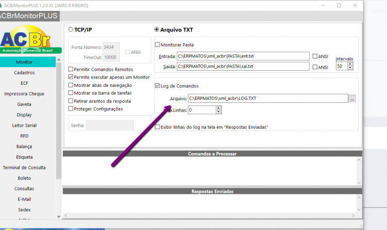387x230 pixels.
Task: Maximize the ACBrMonitorPLUS window
Action: click(x=339, y=6)
